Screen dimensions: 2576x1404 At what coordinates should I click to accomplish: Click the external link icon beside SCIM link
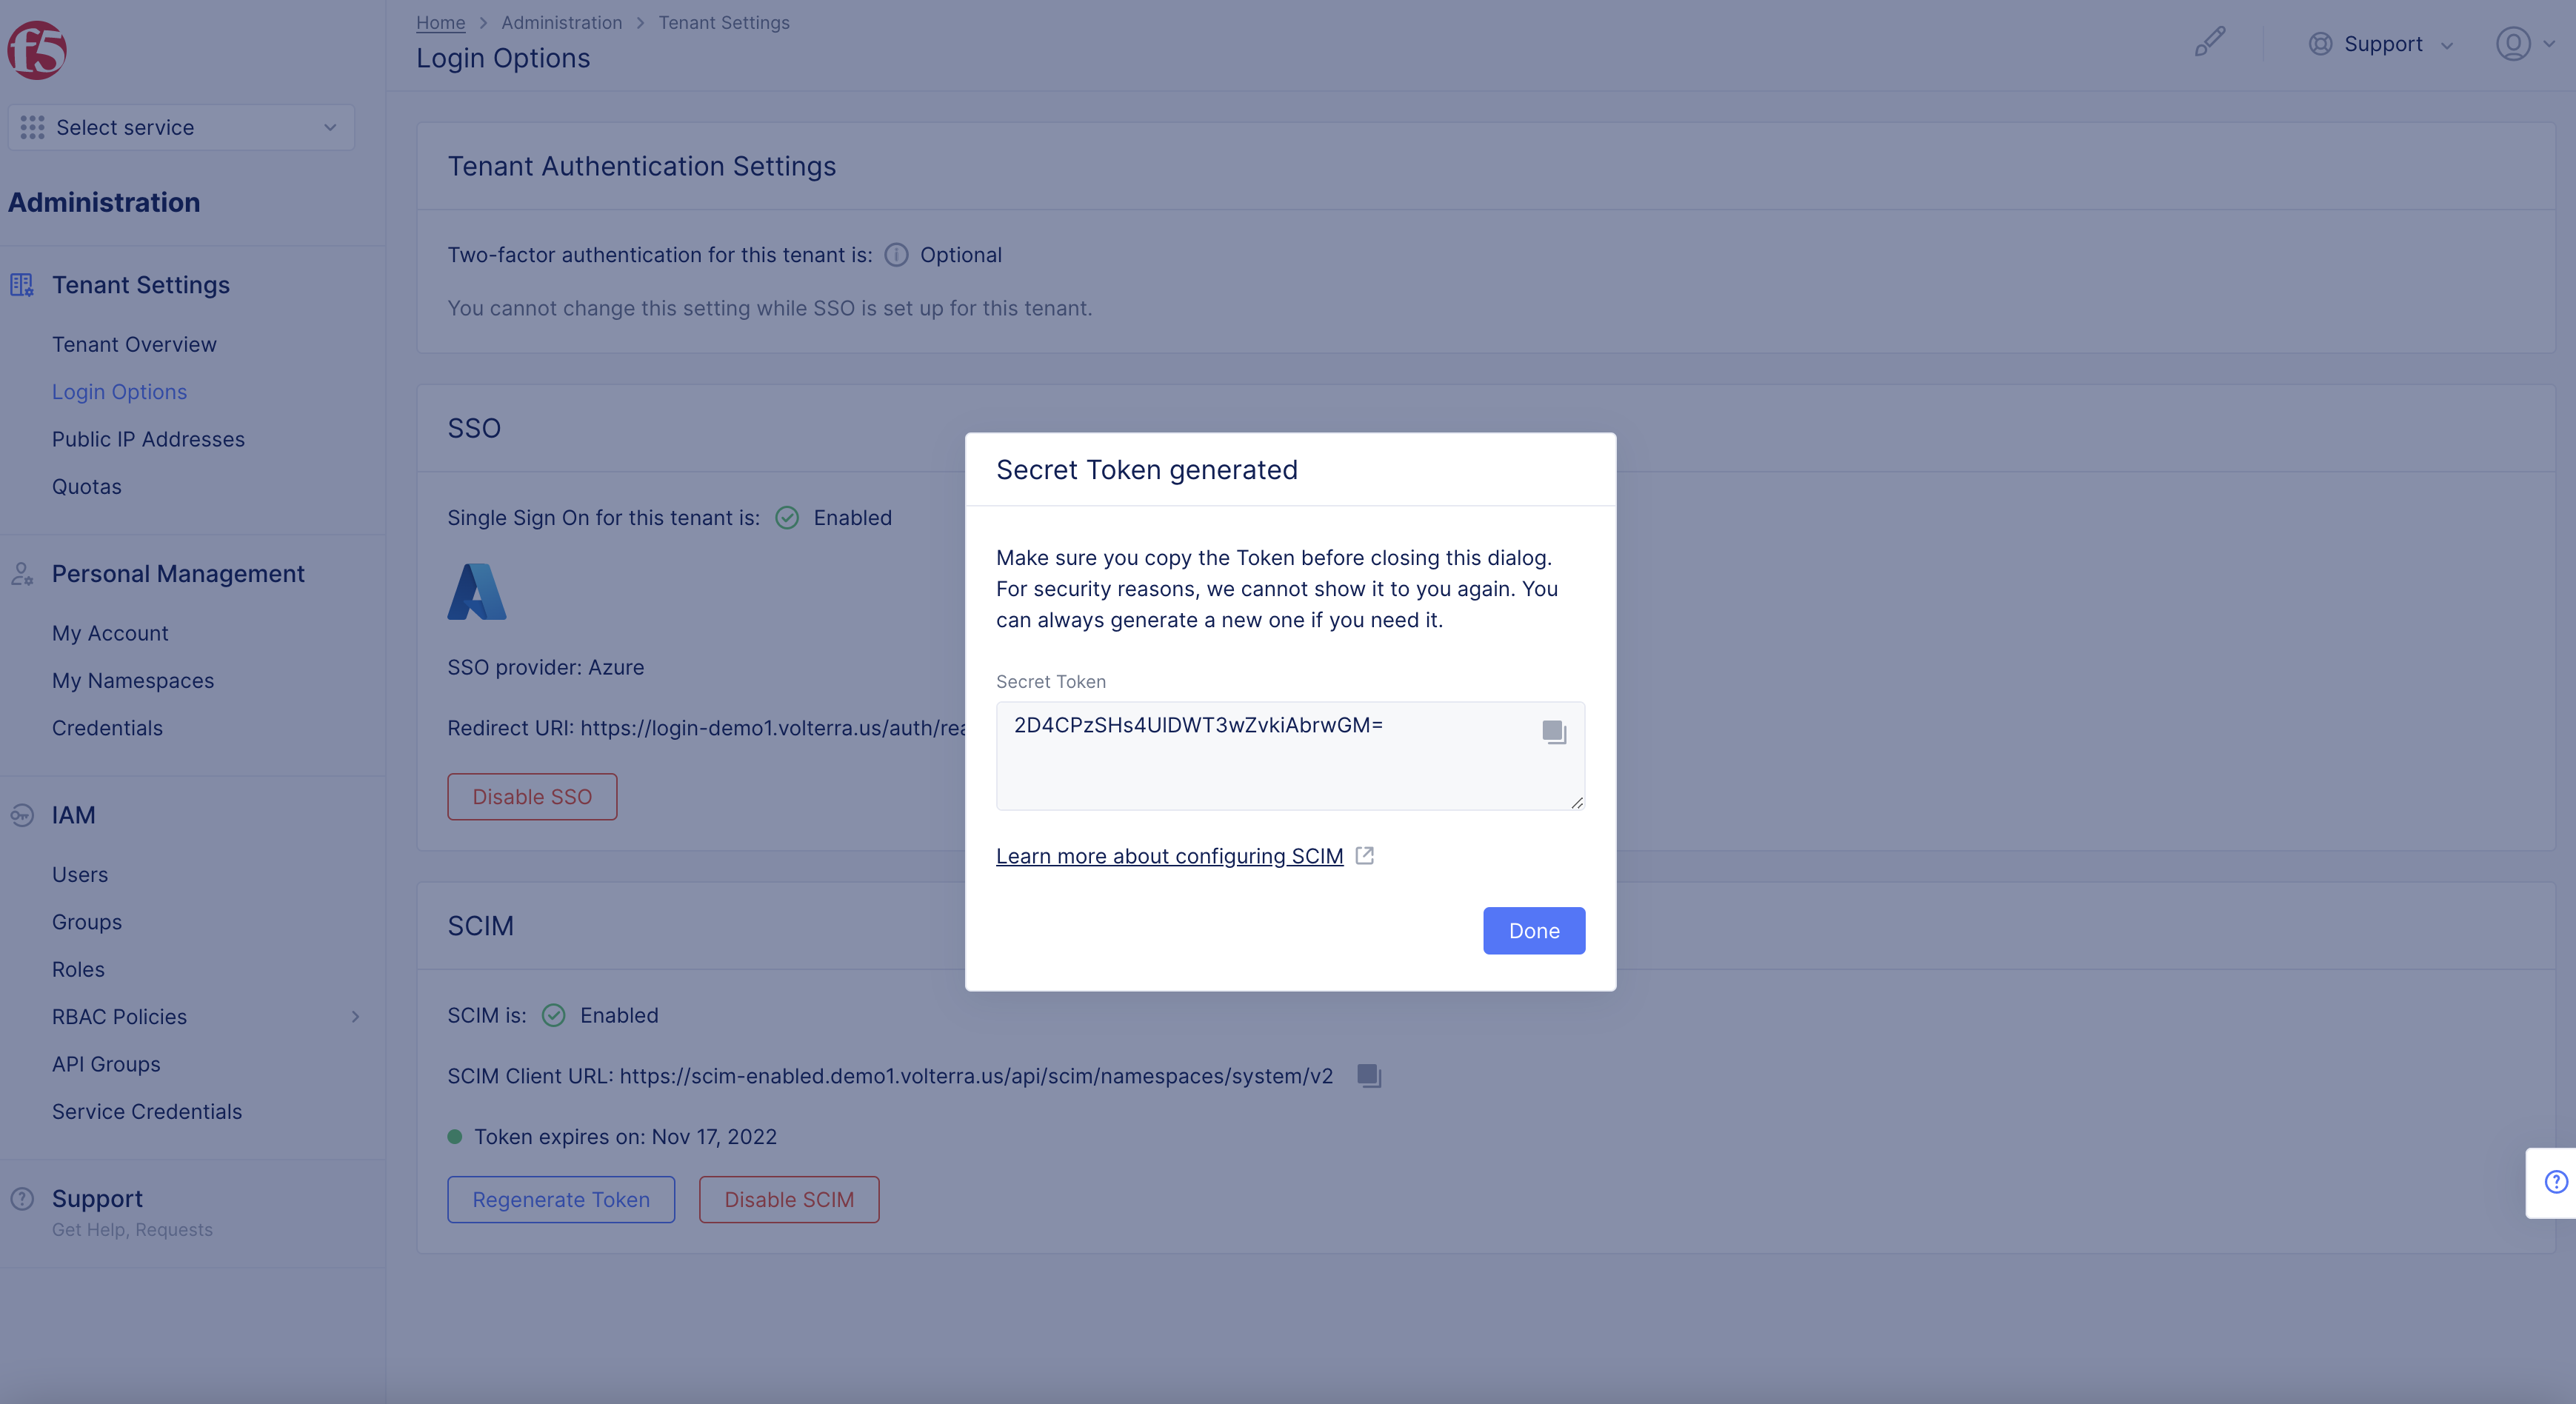(x=1364, y=855)
